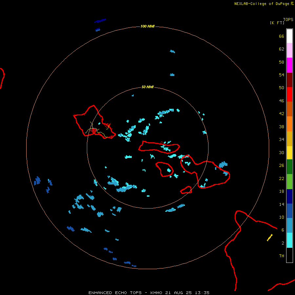
Task: Click the "34" scale value
Action: point(282,140)
